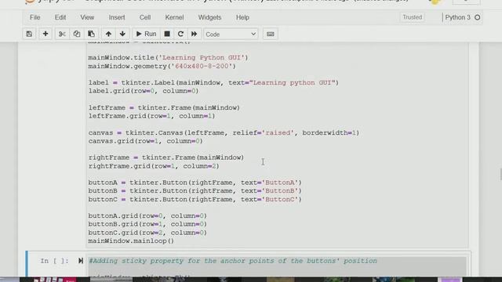Viewport: 502px width, 282px height.
Task: Copy the selected cells
Action: coord(77,34)
